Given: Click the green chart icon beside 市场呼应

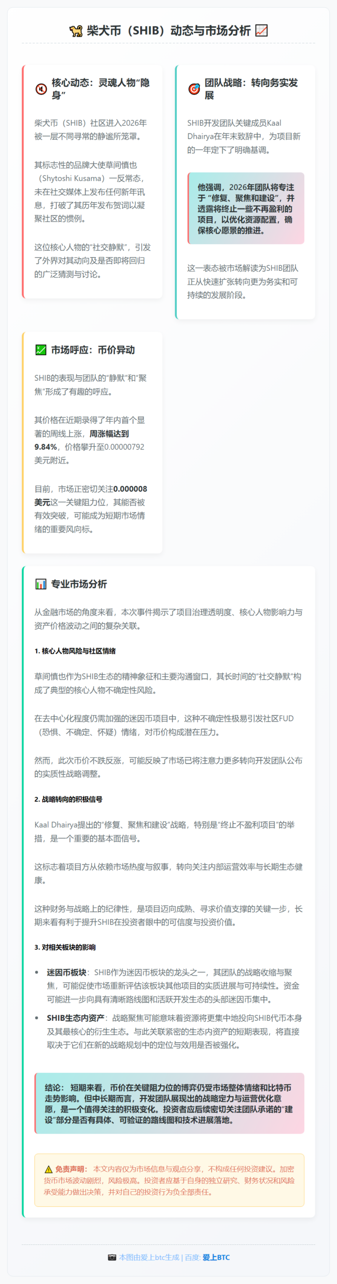Looking at the screenshot, I should pyautogui.click(x=41, y=350).
